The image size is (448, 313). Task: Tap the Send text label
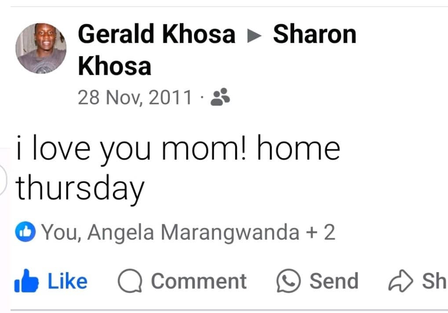coord(334,281)
